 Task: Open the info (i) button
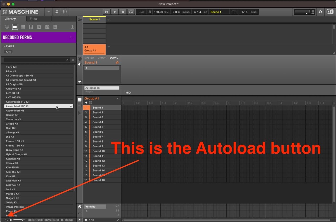pyautogui.click(x=62, y=220)
